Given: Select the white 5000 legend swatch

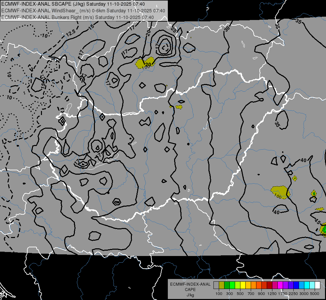Looking at the screenshot, I should pos(317,285).
